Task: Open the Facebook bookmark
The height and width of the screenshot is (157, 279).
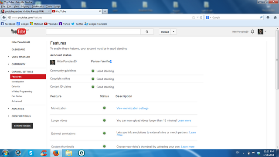Action: click(x=8, y=24)
